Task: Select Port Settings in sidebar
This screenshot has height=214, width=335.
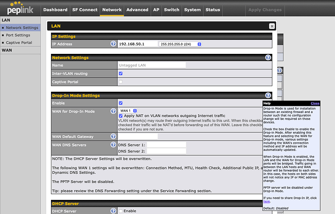Action: (20, 35)
